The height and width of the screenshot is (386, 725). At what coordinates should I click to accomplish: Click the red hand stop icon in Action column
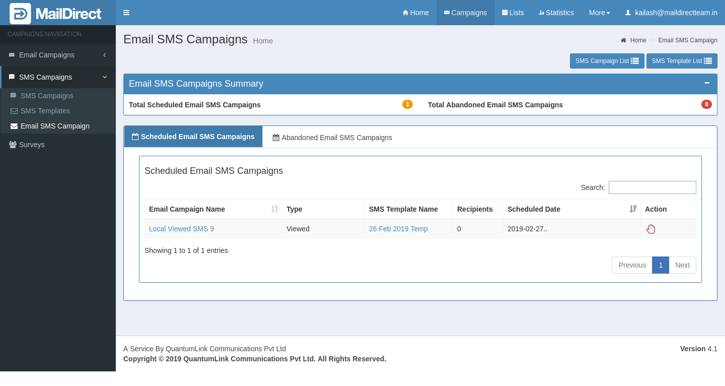(650, 229)
